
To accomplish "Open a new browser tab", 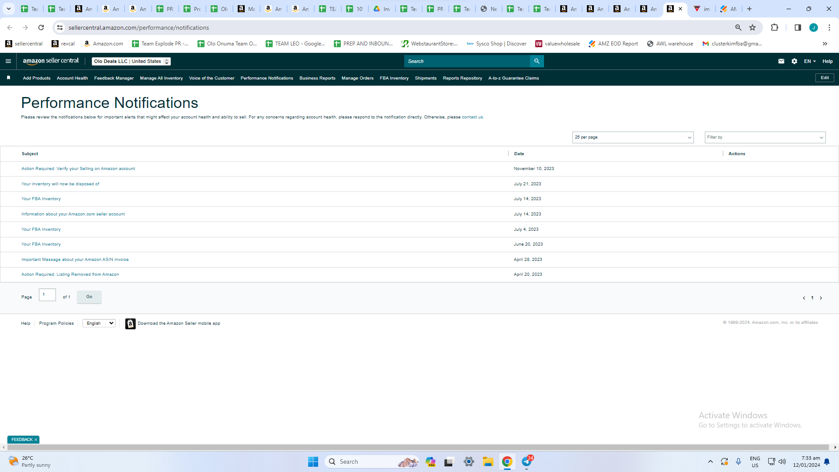I will [749, 9].
